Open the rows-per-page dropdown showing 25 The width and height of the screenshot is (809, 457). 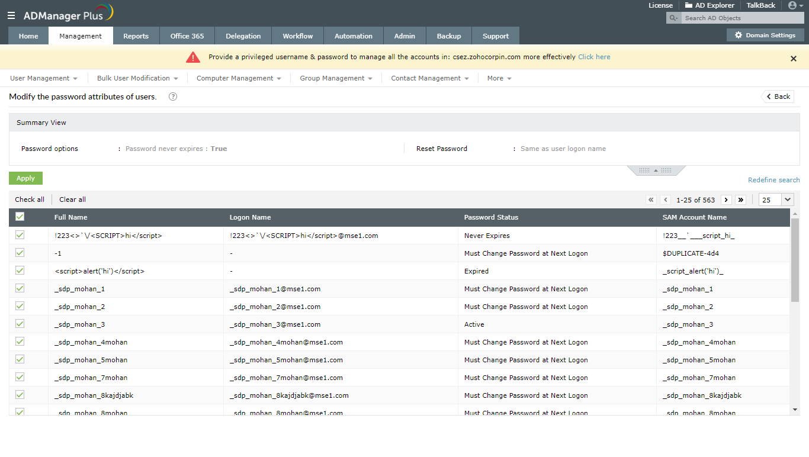[776, 200]
